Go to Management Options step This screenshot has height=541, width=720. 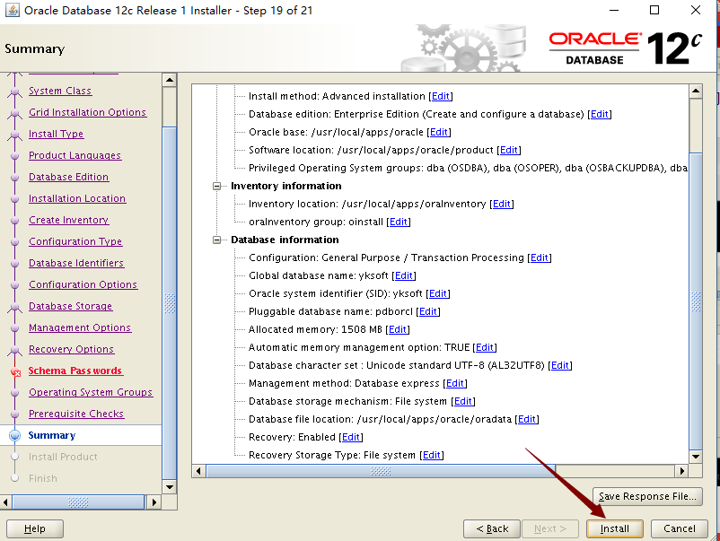[x=80, y=328]
